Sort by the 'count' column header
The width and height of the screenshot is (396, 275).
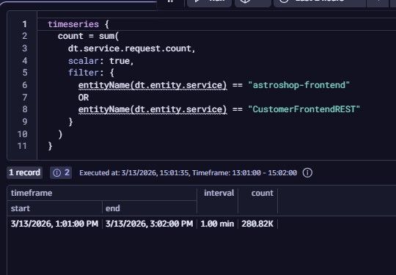[262, 193]
